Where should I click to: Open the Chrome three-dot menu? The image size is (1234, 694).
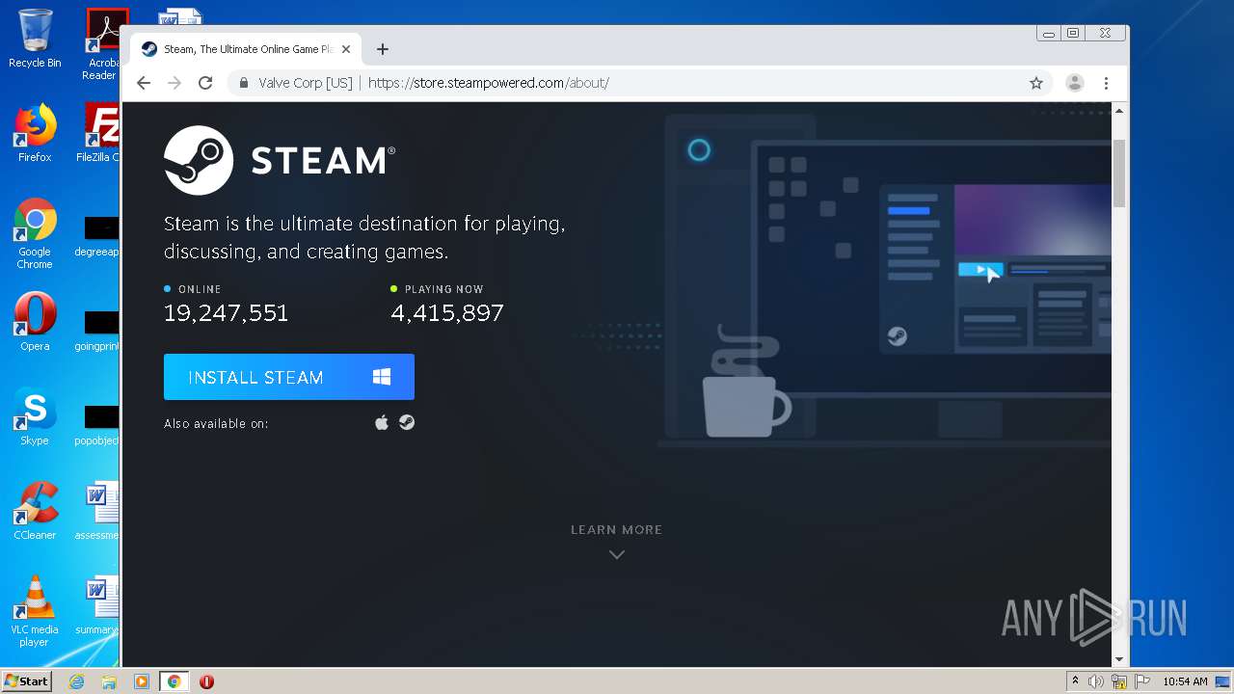(1107, 83)
